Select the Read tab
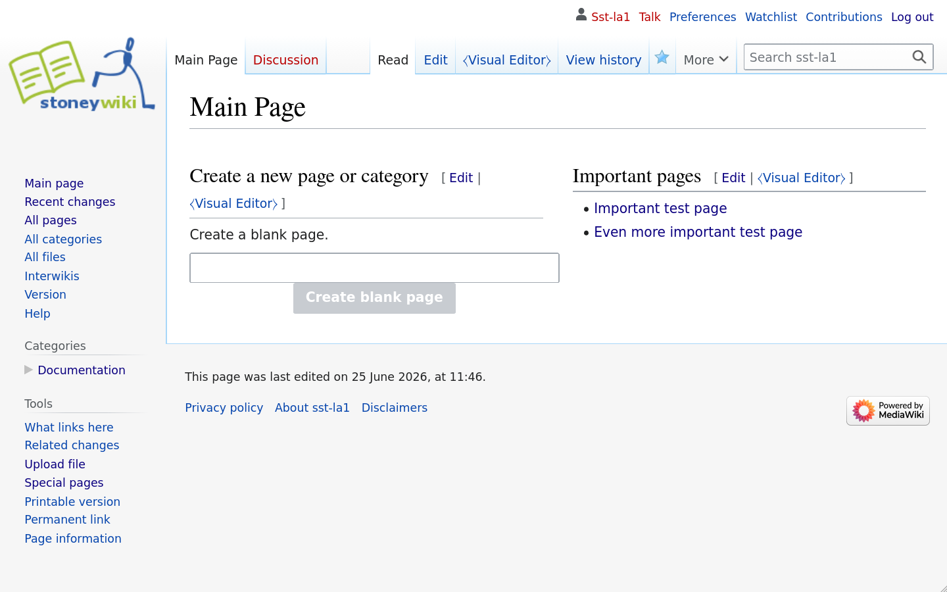The width and height of the screenshot is (947, 592). (393, 60)
